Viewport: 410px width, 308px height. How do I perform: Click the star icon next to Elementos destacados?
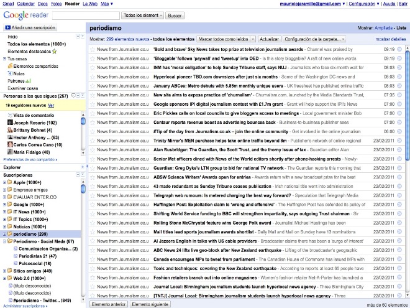(55, 51)
